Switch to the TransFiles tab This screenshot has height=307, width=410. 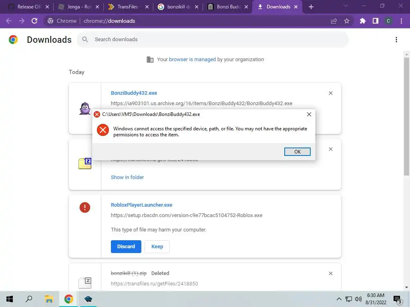pyautogui.click(x=128, y=7)
